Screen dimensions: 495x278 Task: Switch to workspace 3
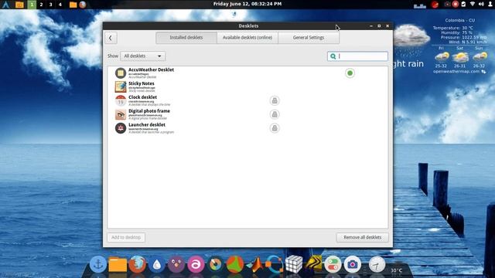tap(50, 5)
